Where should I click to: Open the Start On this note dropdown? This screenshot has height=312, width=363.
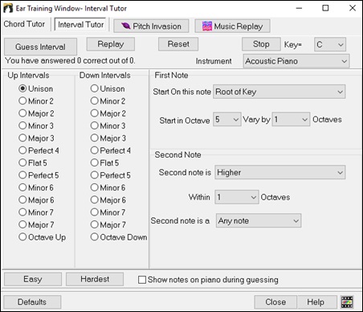279,92
